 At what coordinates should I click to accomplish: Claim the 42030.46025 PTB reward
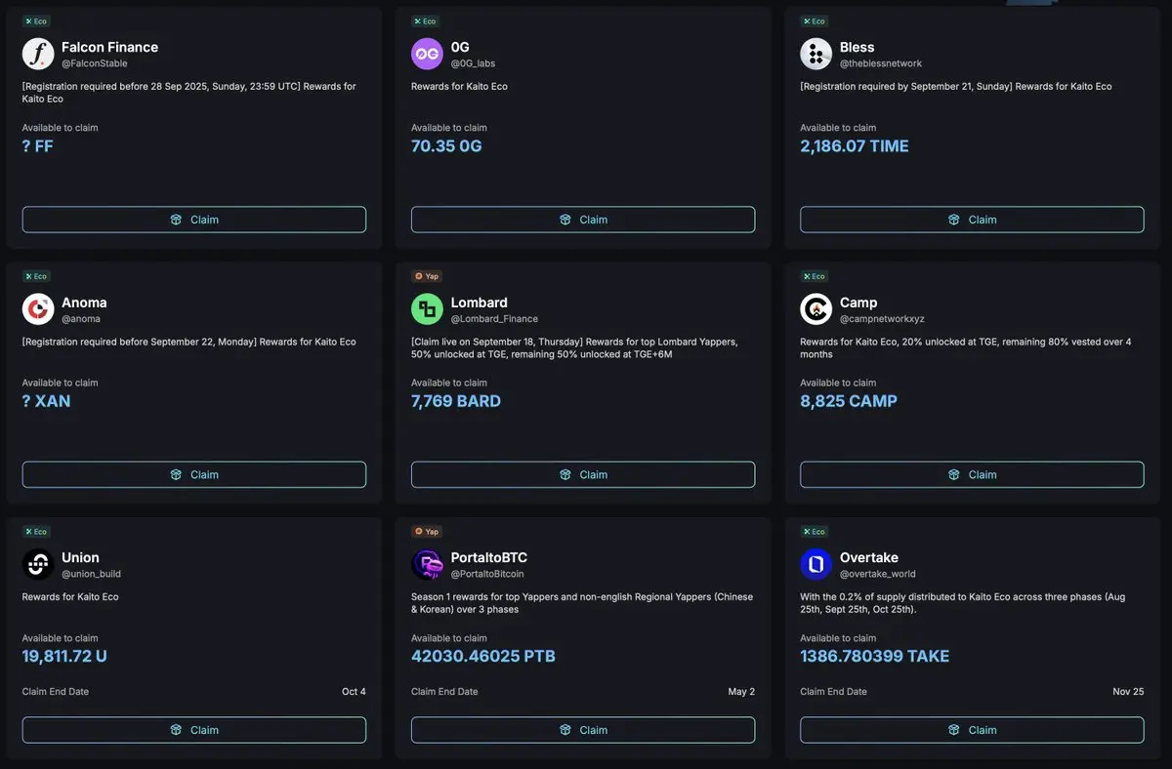[x=583, y=730]
